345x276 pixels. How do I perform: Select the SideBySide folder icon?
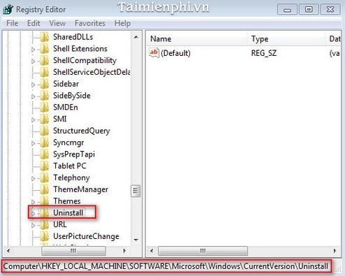[x=45, y=96]
